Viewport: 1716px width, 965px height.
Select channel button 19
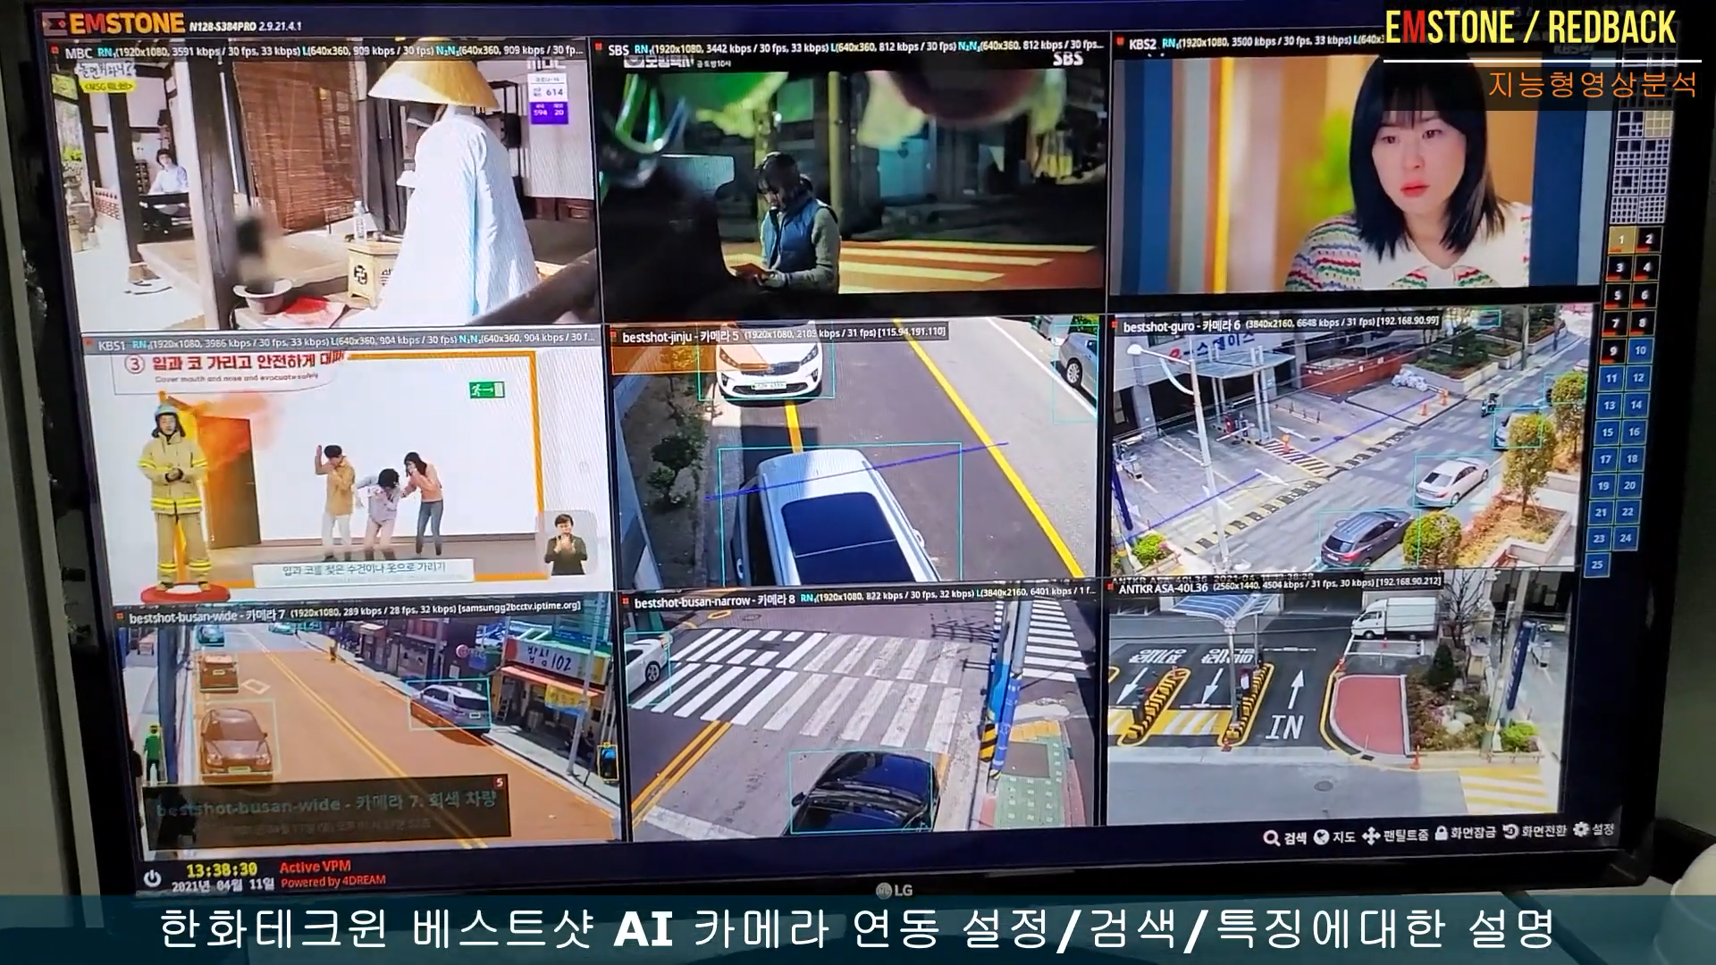(x=1603, y=485)
